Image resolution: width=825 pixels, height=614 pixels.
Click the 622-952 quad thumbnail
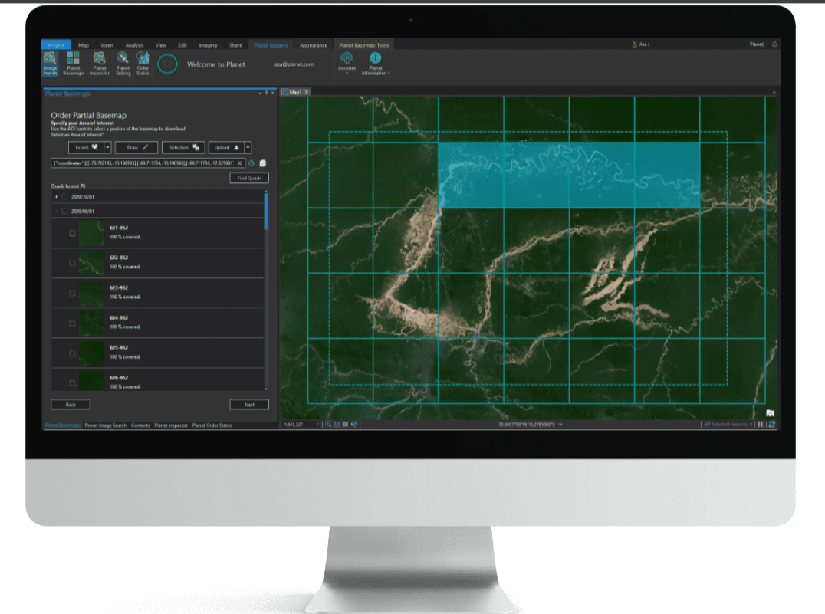pos(91,263)
